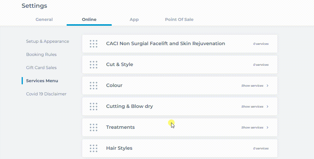
Task: Select the CACI Non Surgial Facelift drag handle
Action: pyautogui.click(x=94, y=44)
